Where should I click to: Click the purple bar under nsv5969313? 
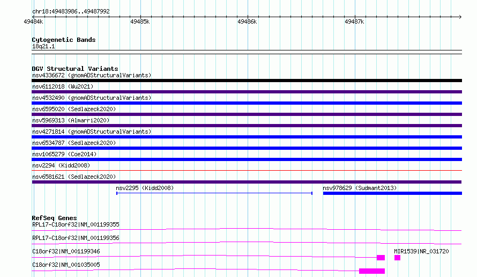pyautogui.click(x=247, y=126)
